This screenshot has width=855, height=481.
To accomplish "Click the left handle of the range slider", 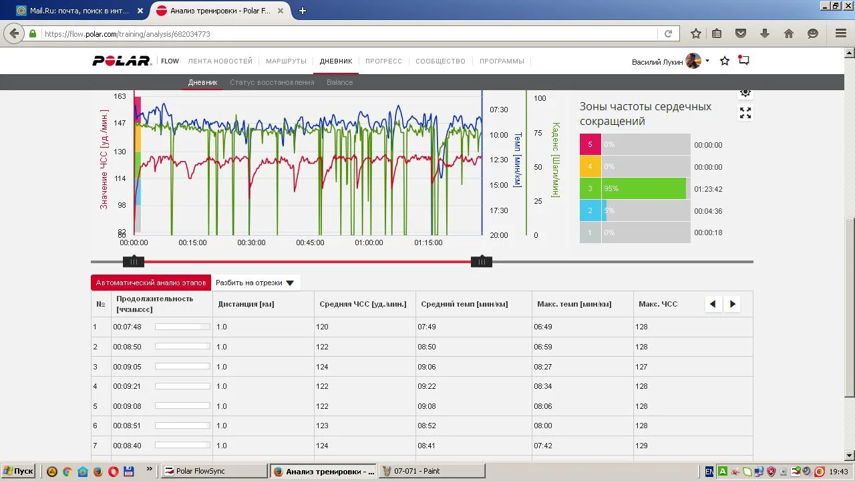I will pyautogui.click(x=134, y=261).
